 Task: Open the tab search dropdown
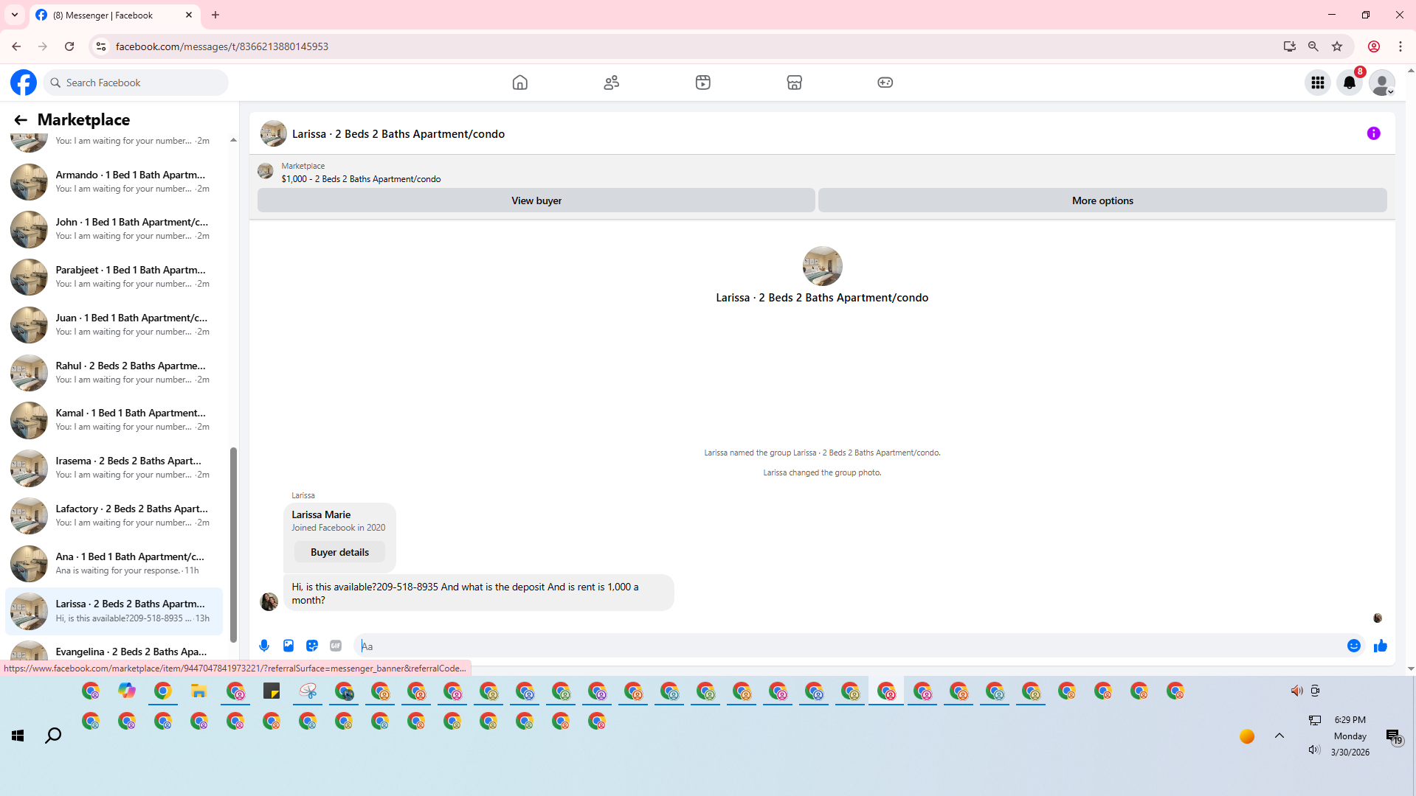click(15, 15)
